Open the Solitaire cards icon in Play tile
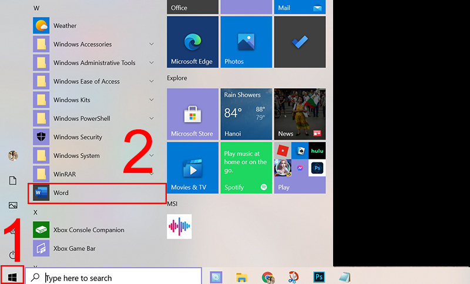Viewport: 470px width, 284px height. pos(300,151)
